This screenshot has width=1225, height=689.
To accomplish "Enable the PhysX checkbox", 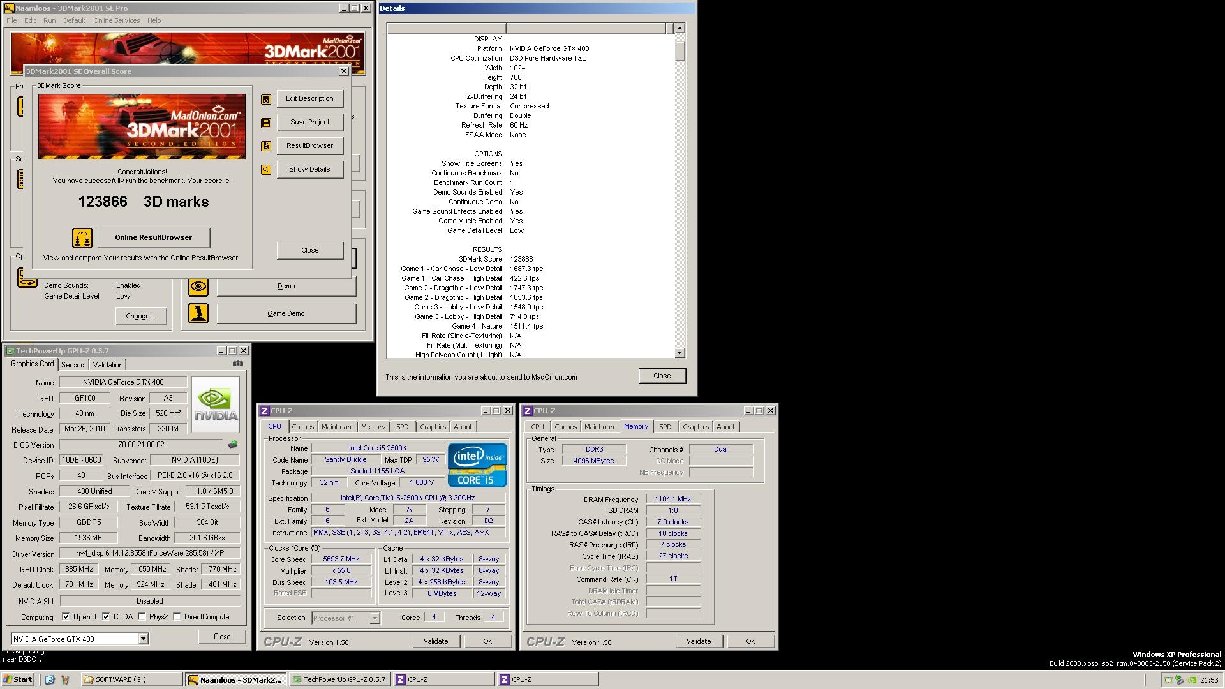I will (142, 617).
